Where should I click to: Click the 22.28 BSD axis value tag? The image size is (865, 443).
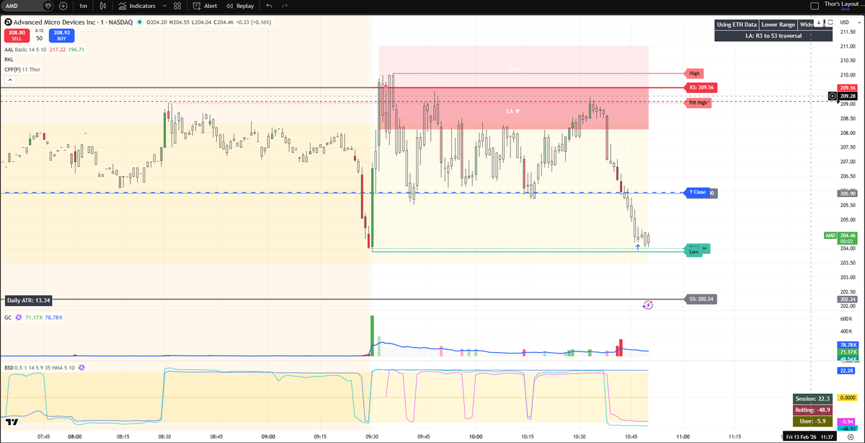pyautogui.click(x=848, y=370)
